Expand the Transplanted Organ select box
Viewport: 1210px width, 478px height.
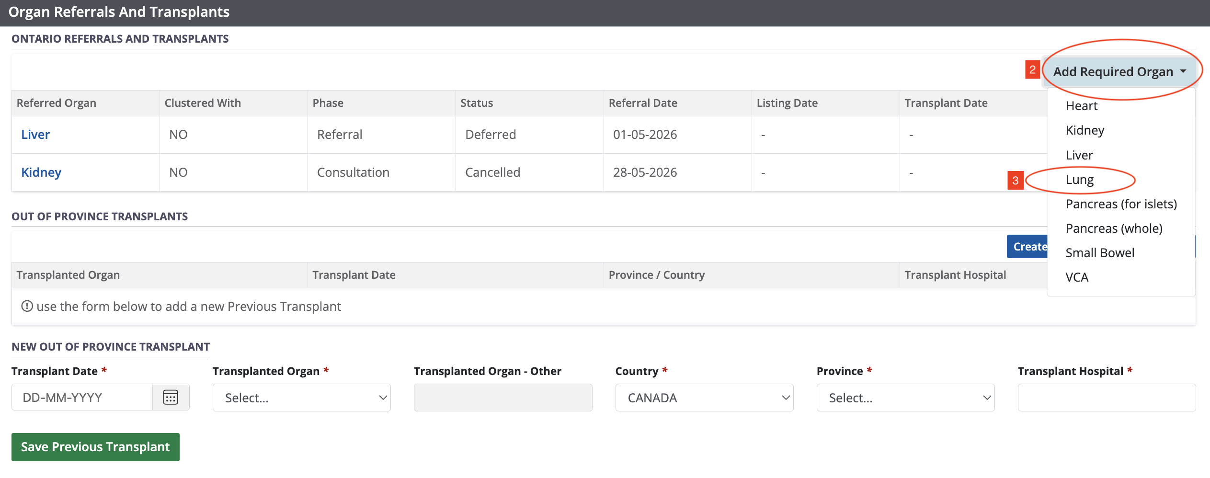point(302,398)
